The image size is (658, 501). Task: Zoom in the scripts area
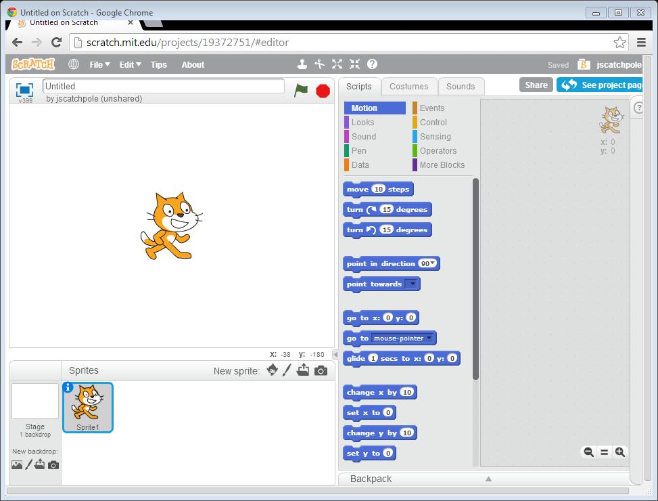point(620,452)
